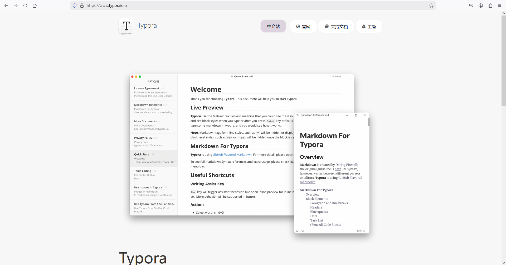Image resolution: width=506 pixels, height=265 pixels.
Task: Toggle tracking protection via the shield icon
Action: pos(75,6)
